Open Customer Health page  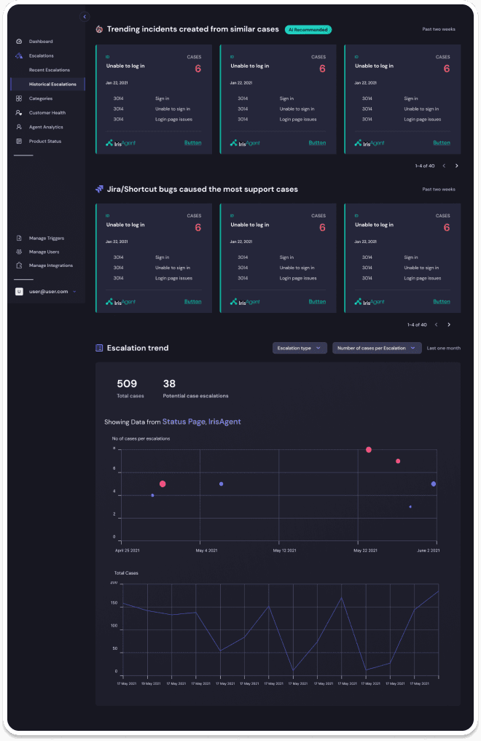(47, 112)
